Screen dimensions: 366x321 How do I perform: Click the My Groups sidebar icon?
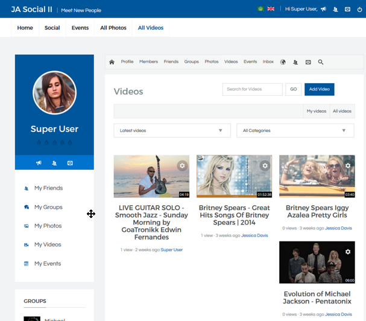pyautogui.click(x=27, y=207)
